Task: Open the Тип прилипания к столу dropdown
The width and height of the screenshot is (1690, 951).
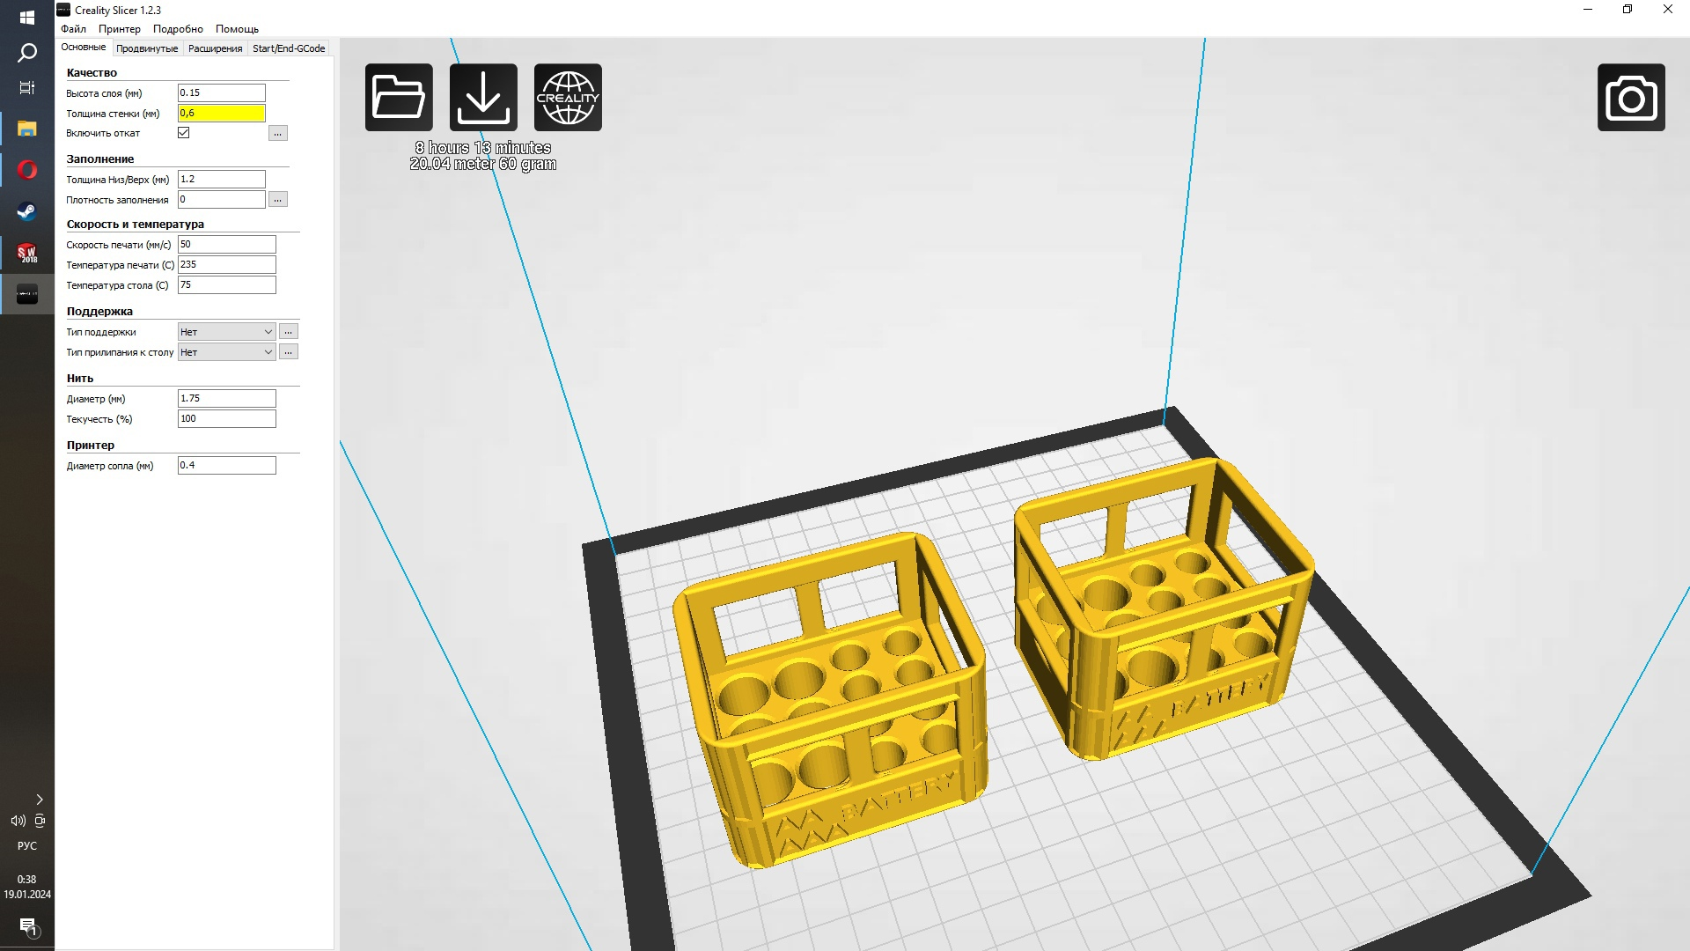Action: (x=226, y=352)
